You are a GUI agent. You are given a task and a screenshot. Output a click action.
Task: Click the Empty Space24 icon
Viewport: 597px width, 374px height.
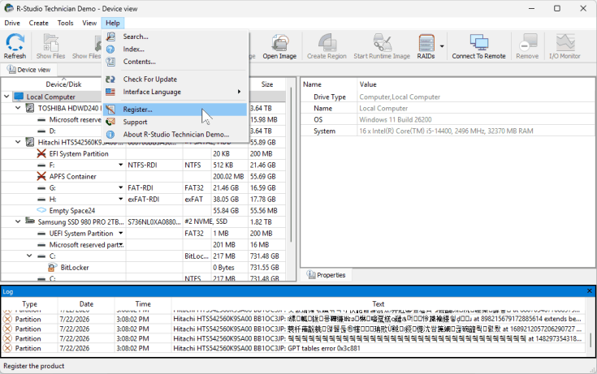click(x=41, y=210)
